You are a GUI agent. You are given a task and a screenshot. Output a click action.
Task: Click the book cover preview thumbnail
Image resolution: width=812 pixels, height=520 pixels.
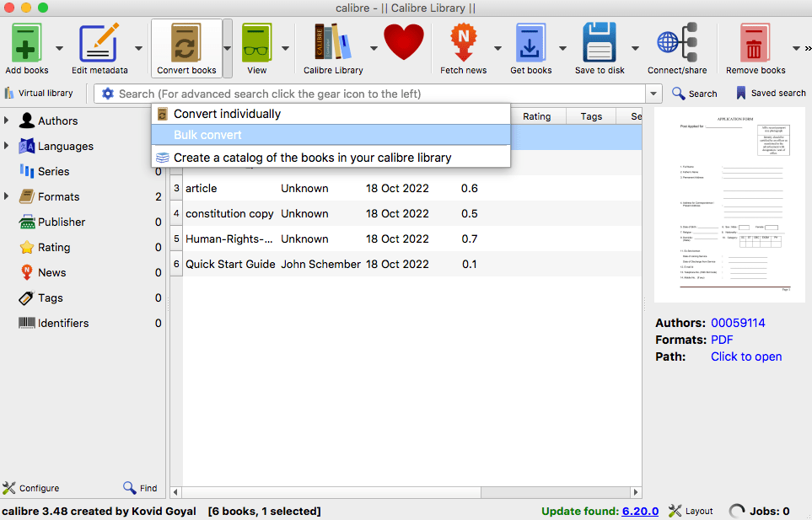click(x=729, y=205)
